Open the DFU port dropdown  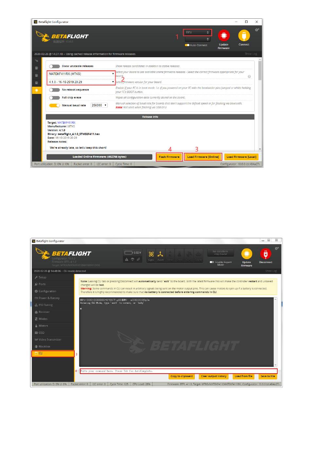[197, 32]
